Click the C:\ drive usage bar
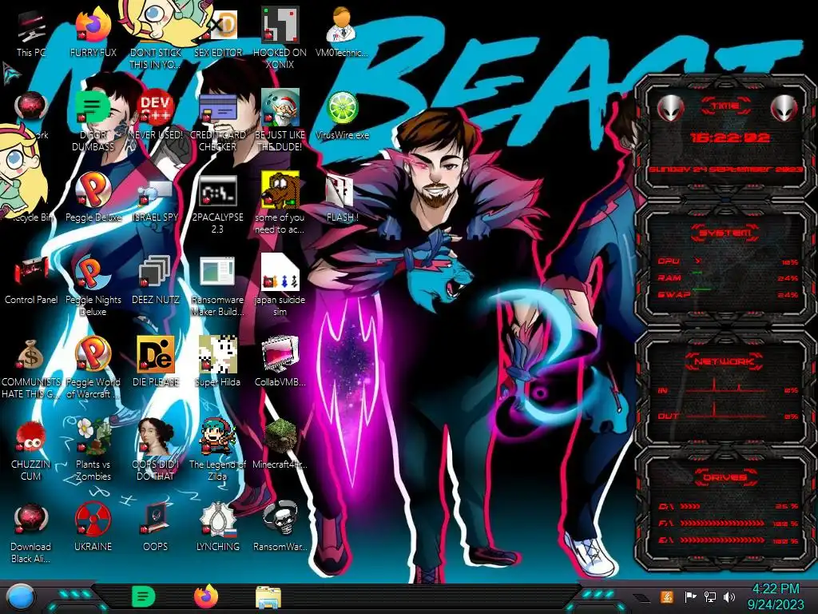This screenshot has height=614, width=818. (729, 506)
